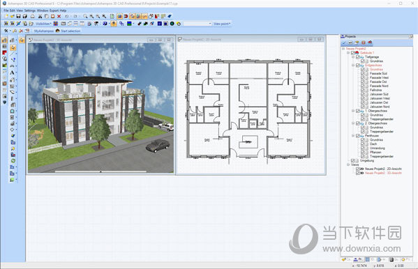
Task: Toggle the Fassade Nord checkbox
Action: [363, 86]
